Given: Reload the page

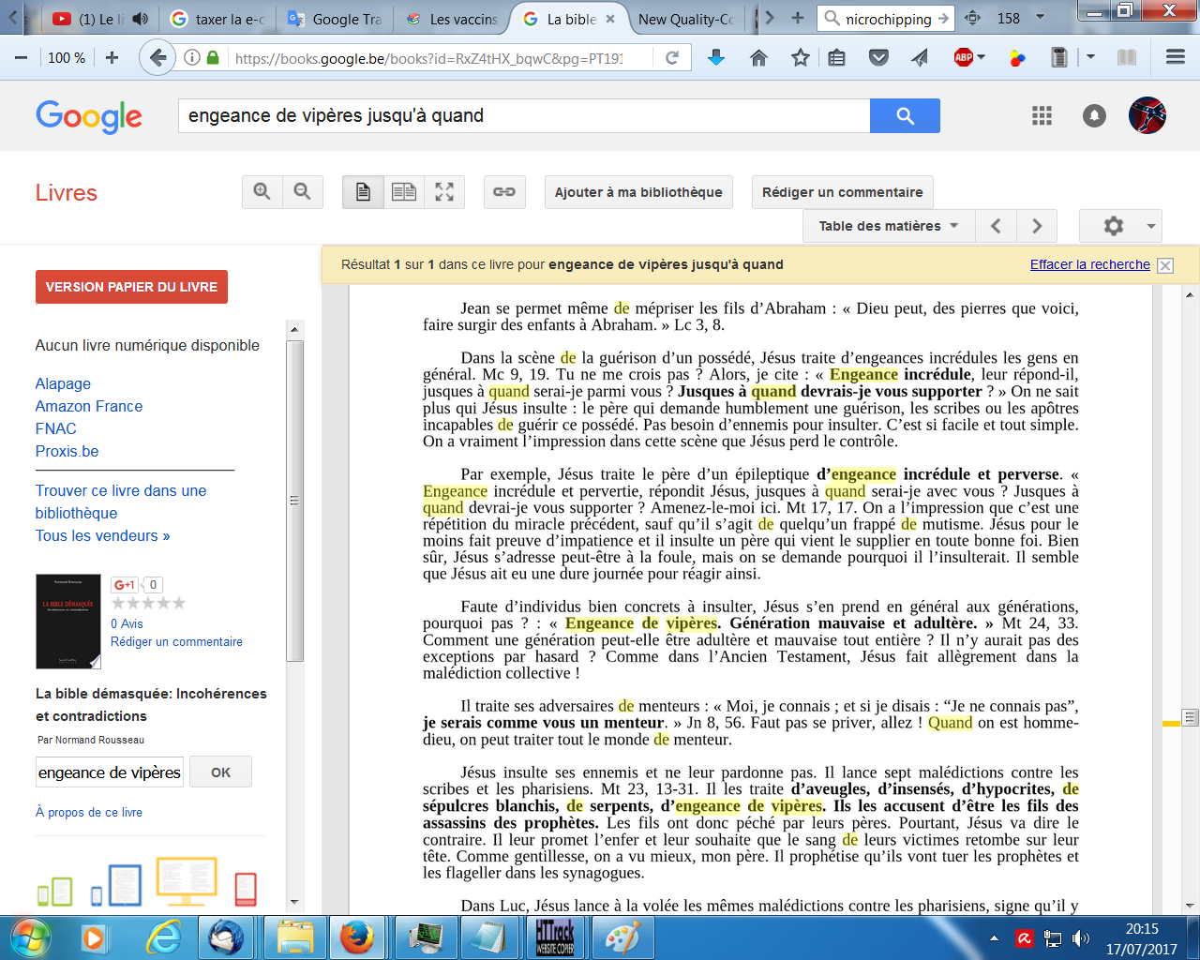Looking at the screenshot, I should click(x=672, y=58).
